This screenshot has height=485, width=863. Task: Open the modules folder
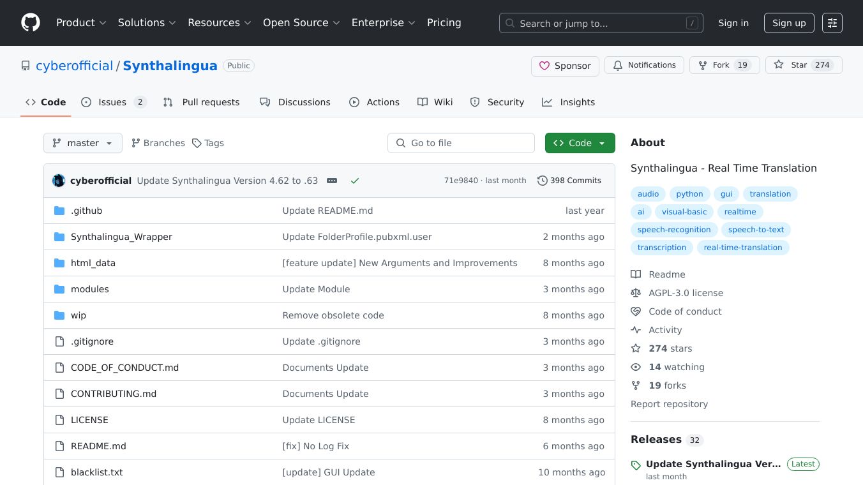pyautogui.click(x=90, y=289)
